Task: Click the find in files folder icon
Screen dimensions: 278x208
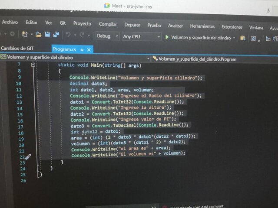Action: point(243,38)
